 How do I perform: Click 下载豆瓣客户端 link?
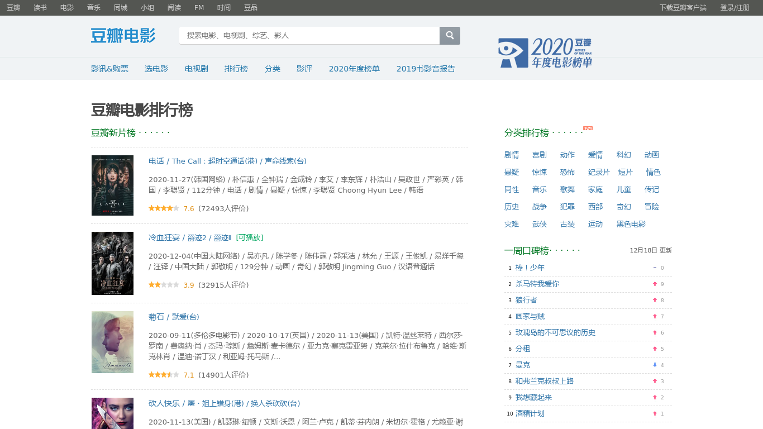[683, 8]
